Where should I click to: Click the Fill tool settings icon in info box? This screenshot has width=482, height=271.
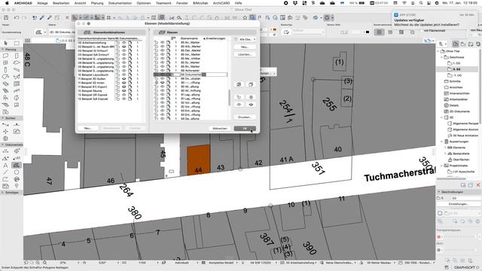click(x=38, y=32)
